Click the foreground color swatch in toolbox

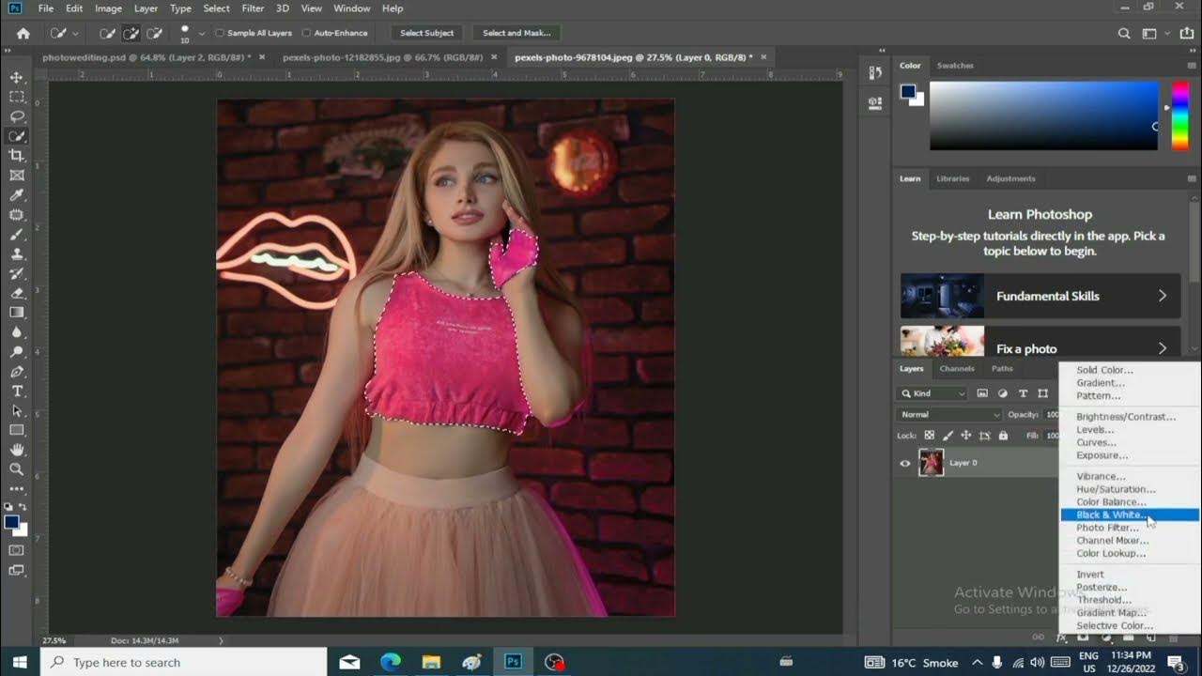click(x=11, y=522)
